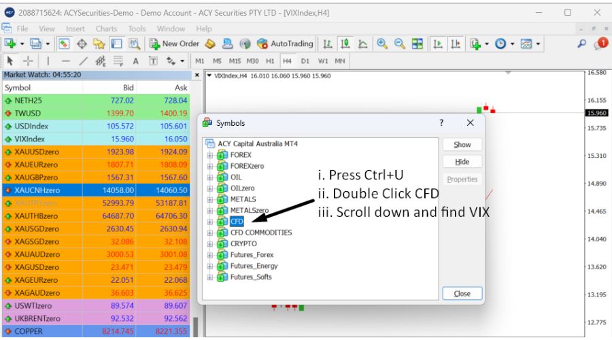Click the Tile Windows icon
Image resolution: width=612 pixels, height=340 pixels.
(418, 44)
